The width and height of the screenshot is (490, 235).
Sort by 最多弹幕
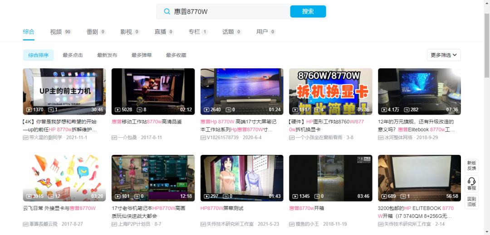142,55
